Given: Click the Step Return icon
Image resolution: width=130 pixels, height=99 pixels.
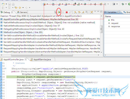Looking at the screenshot, I should pyautogui.click(x=83, y=12).
